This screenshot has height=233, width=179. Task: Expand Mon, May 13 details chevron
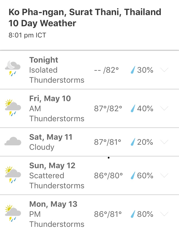tap(165, 214)
